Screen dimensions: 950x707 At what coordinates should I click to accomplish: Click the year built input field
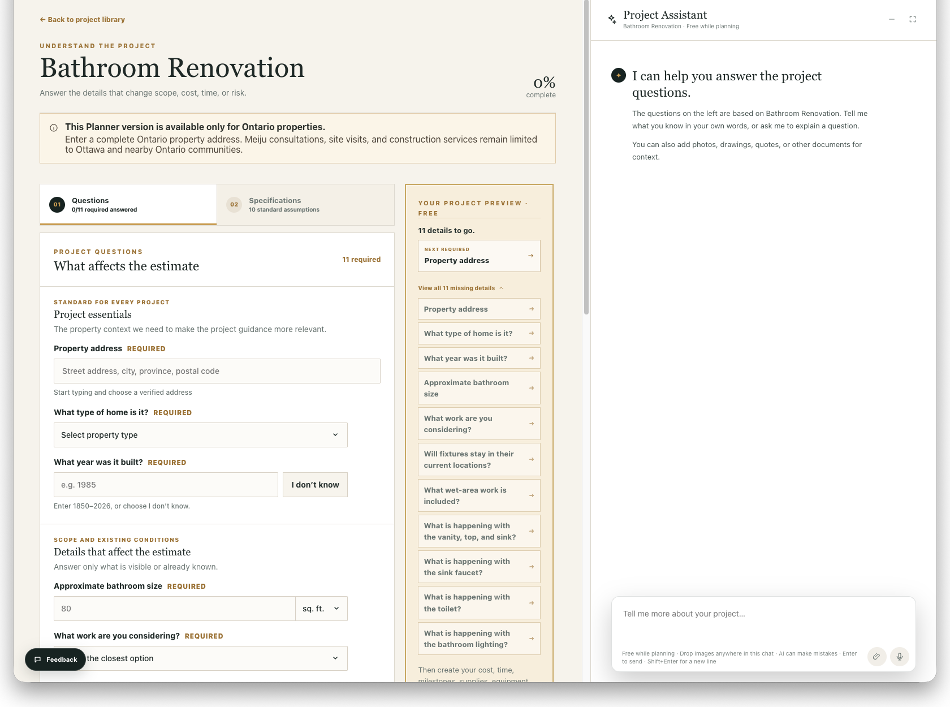(x=166, y=485)
